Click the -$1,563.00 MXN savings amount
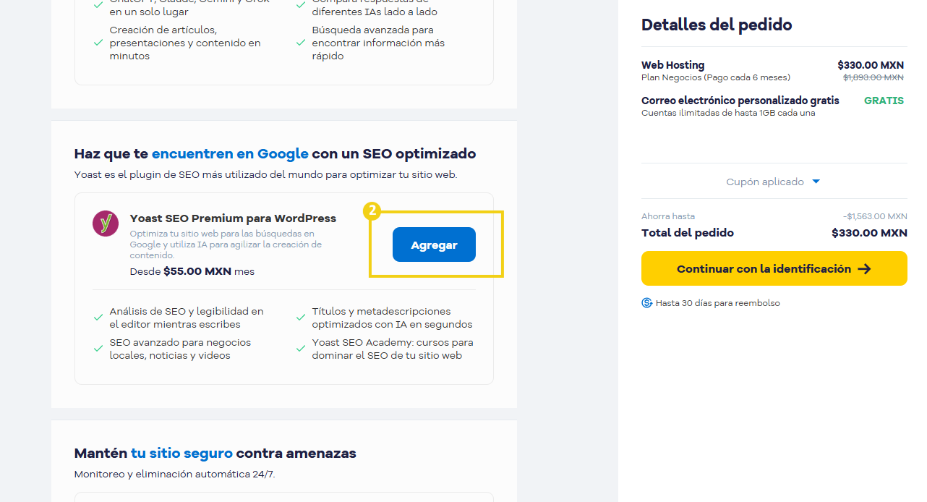The image size is (927, 502). tap(875, 216)
